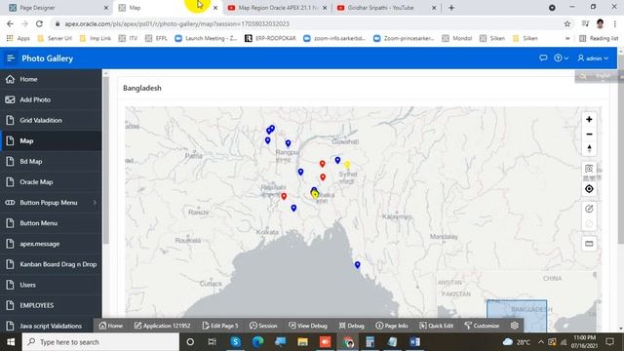Image resolution: width=624 pixels, height=351 pixels.
Task: Open Page Info in developer toolbar
Action: tap(392, 326)
